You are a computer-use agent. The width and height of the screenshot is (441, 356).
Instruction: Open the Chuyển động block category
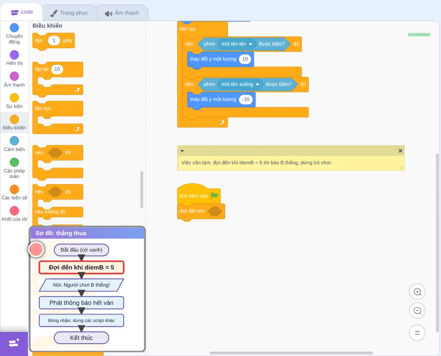[14, 34]
